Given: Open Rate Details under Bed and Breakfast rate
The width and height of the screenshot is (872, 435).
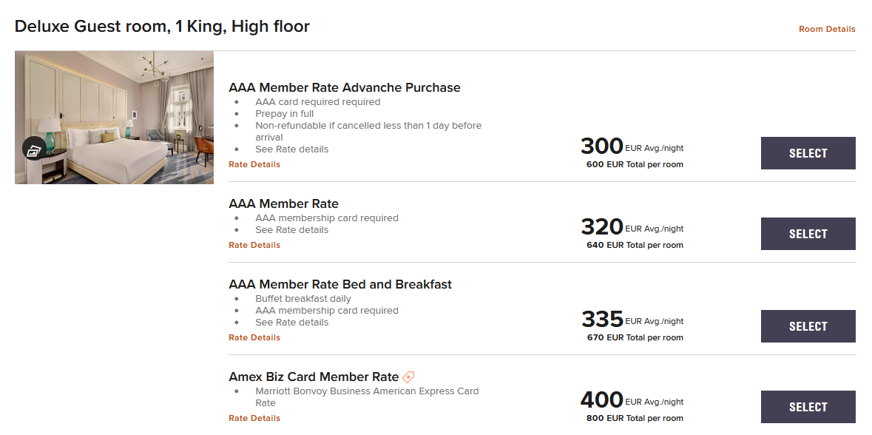Looking at the screenshot, I should 254,337.
